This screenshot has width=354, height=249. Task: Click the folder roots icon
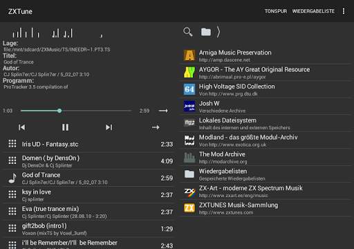click(x=206, y=32)
